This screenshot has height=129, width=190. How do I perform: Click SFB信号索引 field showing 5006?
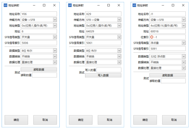tap(39, 43)
